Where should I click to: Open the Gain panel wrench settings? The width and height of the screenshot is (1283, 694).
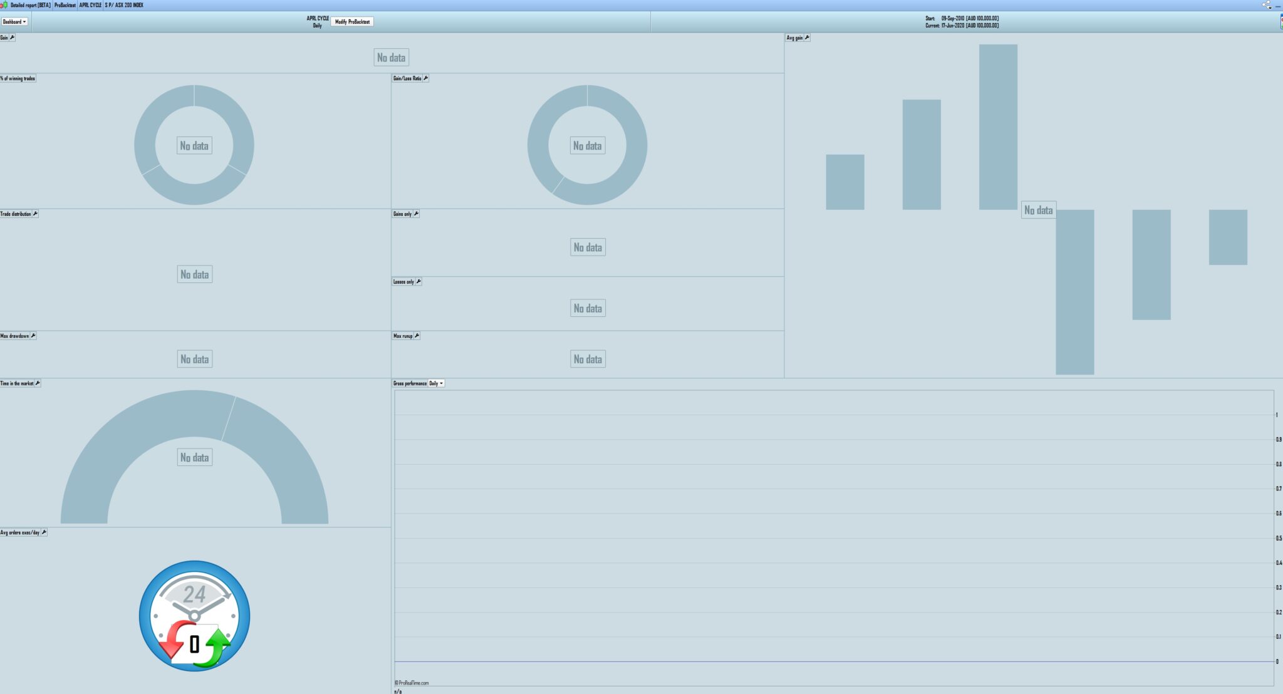(x=12, y=38)
